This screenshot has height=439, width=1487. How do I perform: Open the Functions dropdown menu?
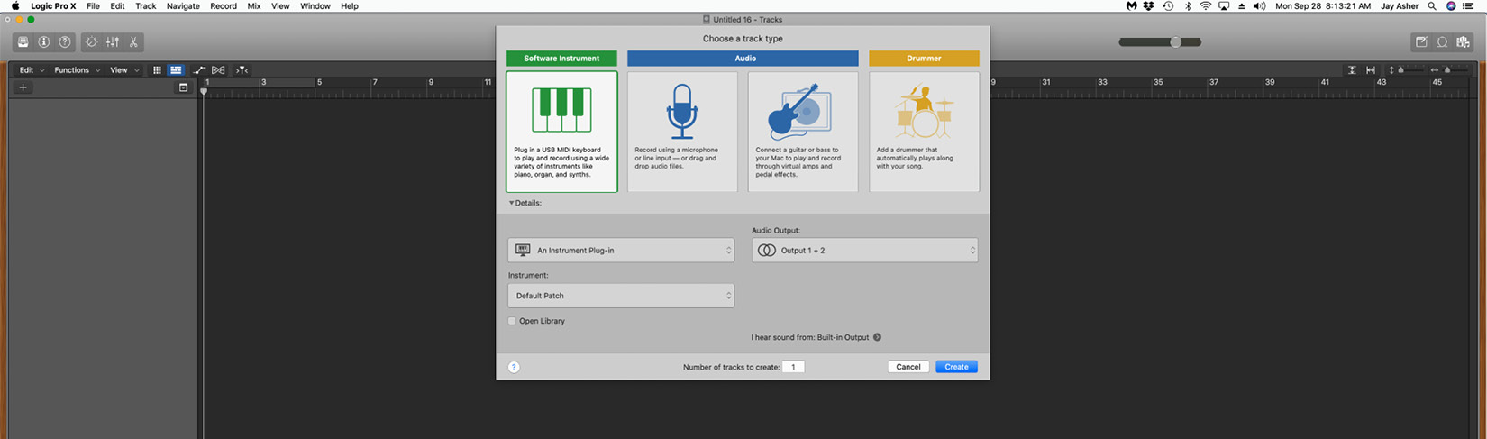77,70
